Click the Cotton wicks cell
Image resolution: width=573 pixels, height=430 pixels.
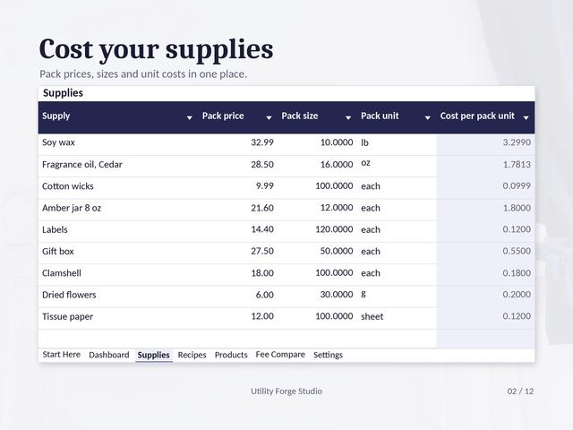click(118, 186)
